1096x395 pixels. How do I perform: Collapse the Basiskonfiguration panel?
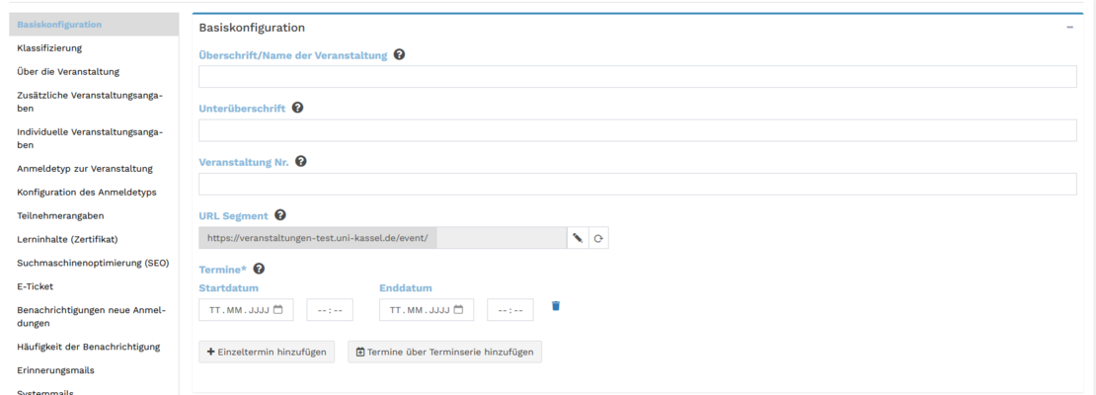tap(1069, 28)
